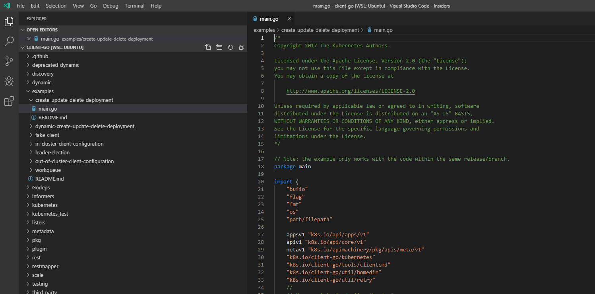The image size is (595, 294).
Task: Click the Apache license URL link
Action: 351,91
